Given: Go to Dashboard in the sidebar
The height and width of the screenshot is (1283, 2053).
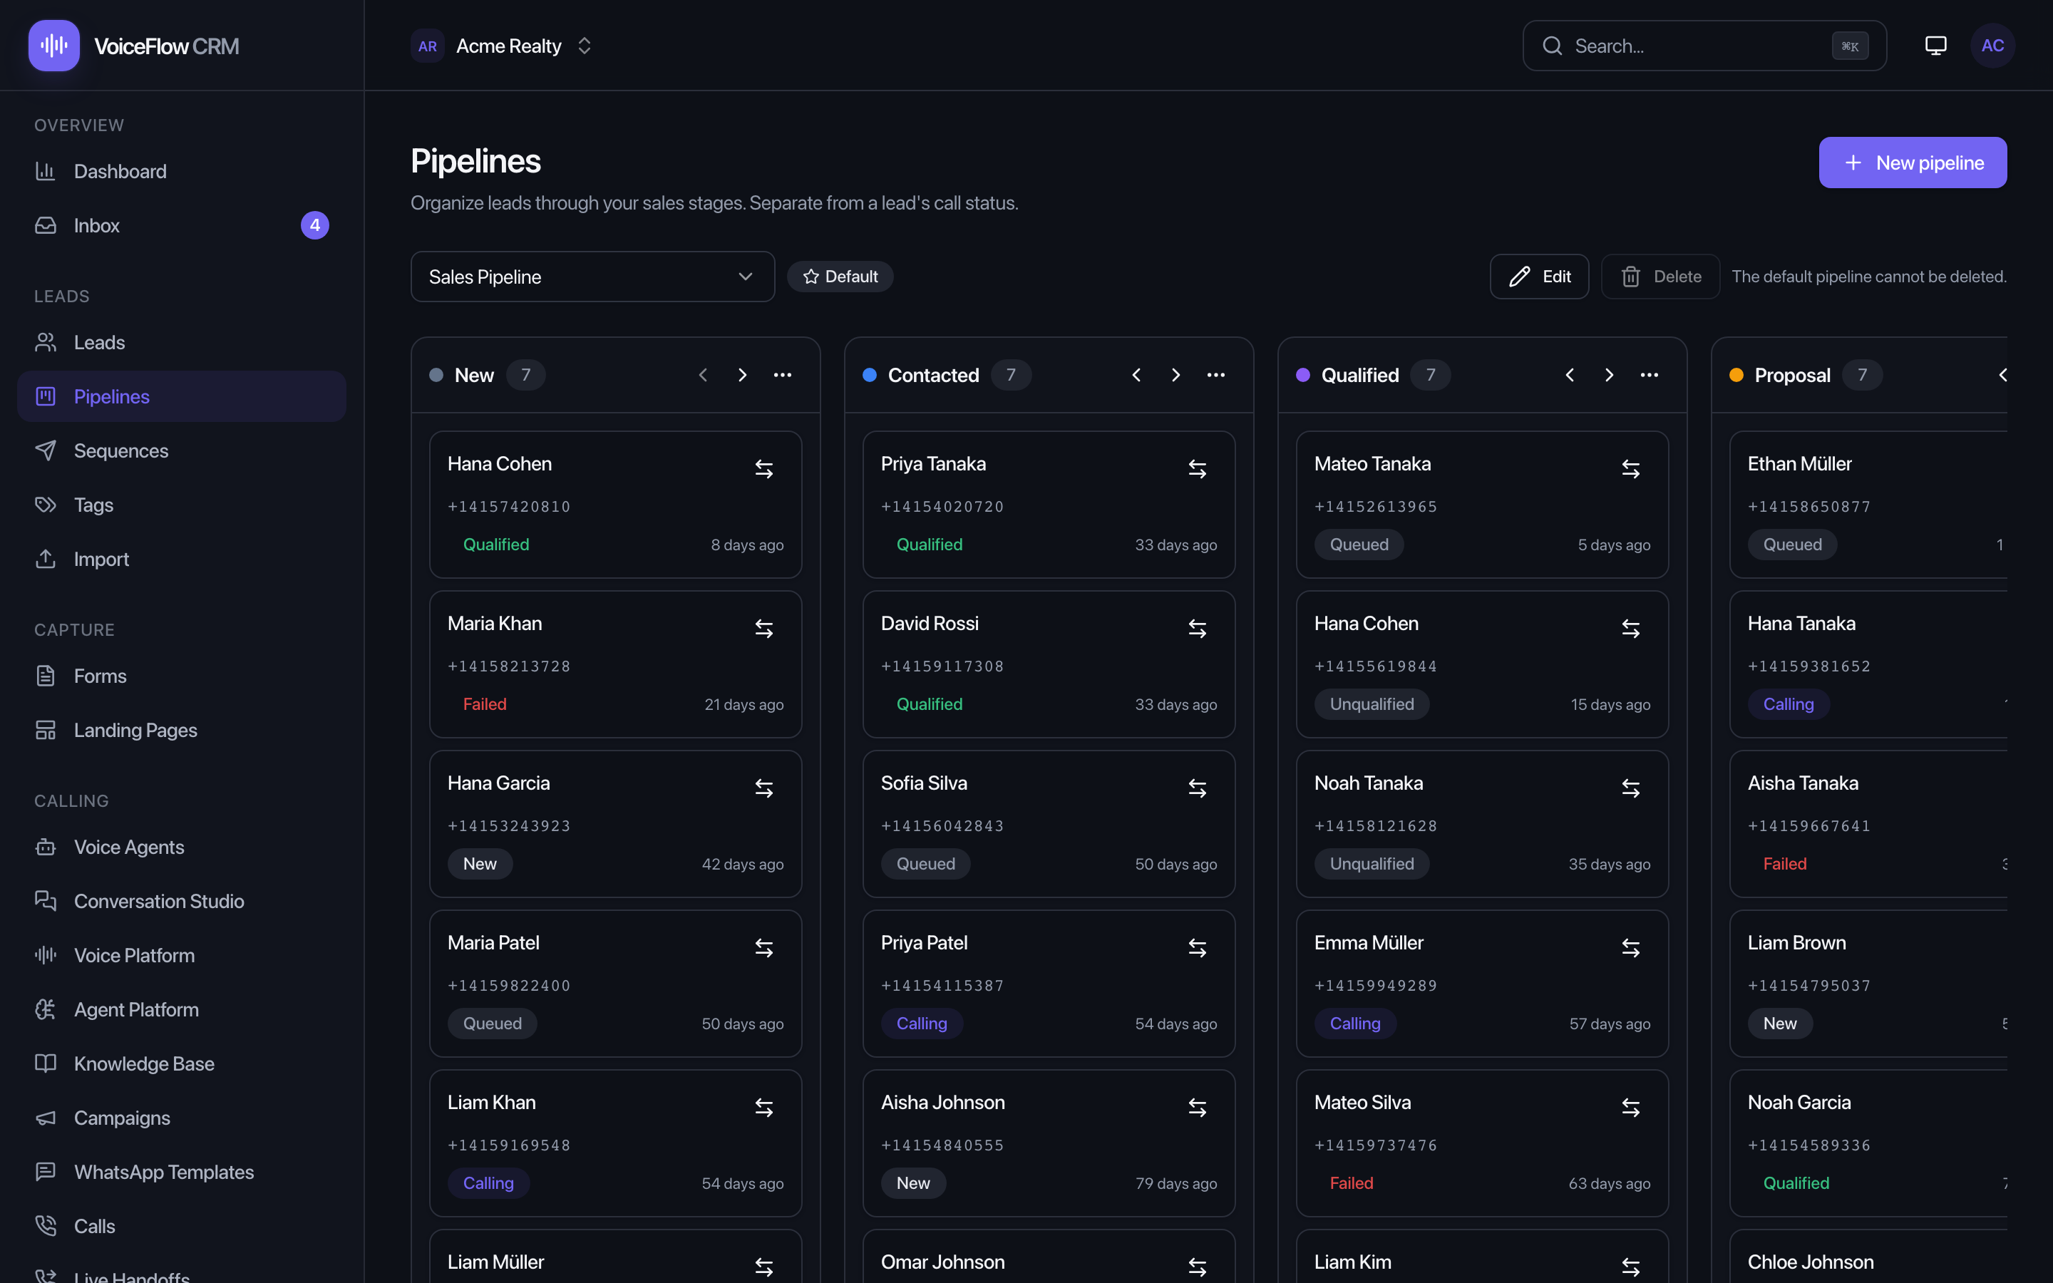Looking at the screenshot, I should coord(182,171).
